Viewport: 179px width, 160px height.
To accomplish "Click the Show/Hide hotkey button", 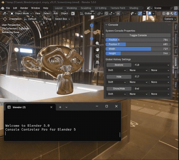I will (x=119, y=89).
